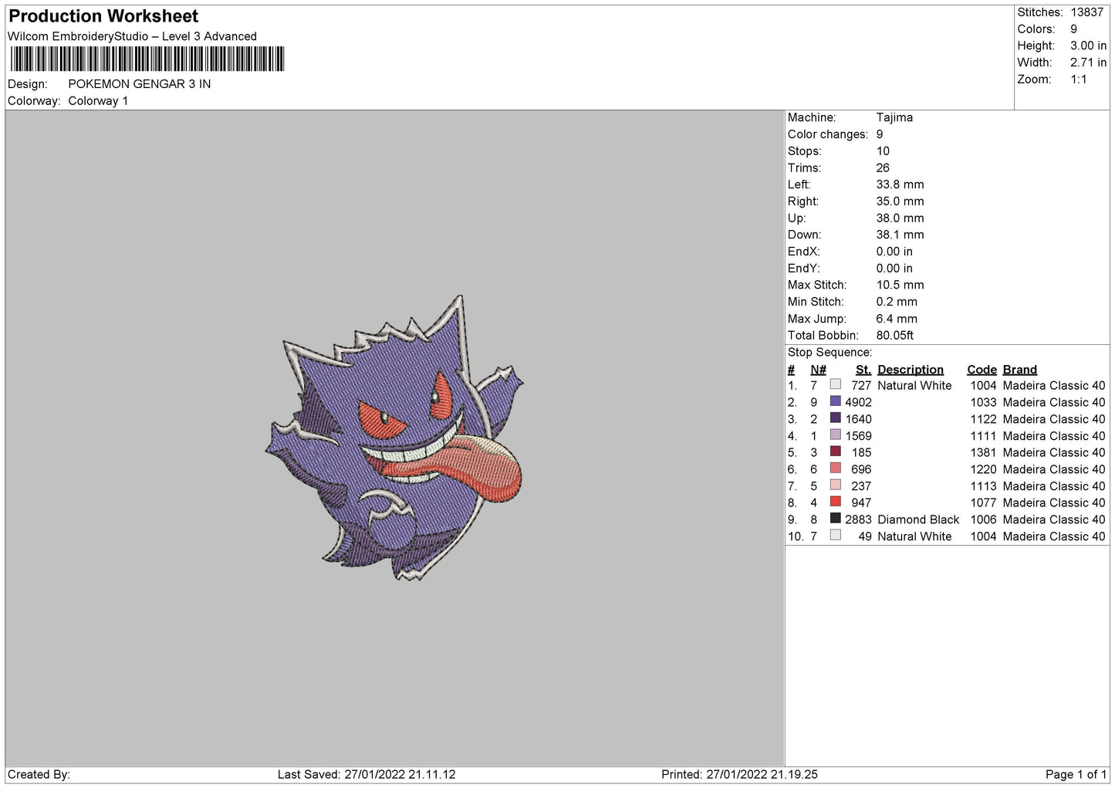The image size is (1115, 788).
Task: Click the Up value 38.0 mm
Action: click(x=900, y=218)
